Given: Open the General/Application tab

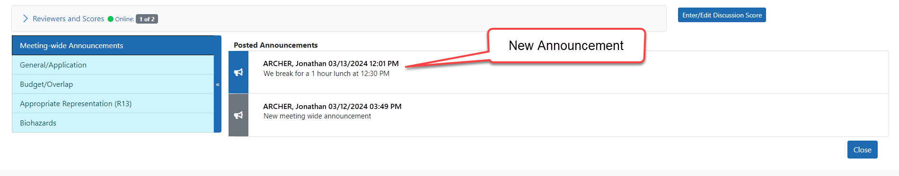Looking at the screenshot, I should 113,65.
